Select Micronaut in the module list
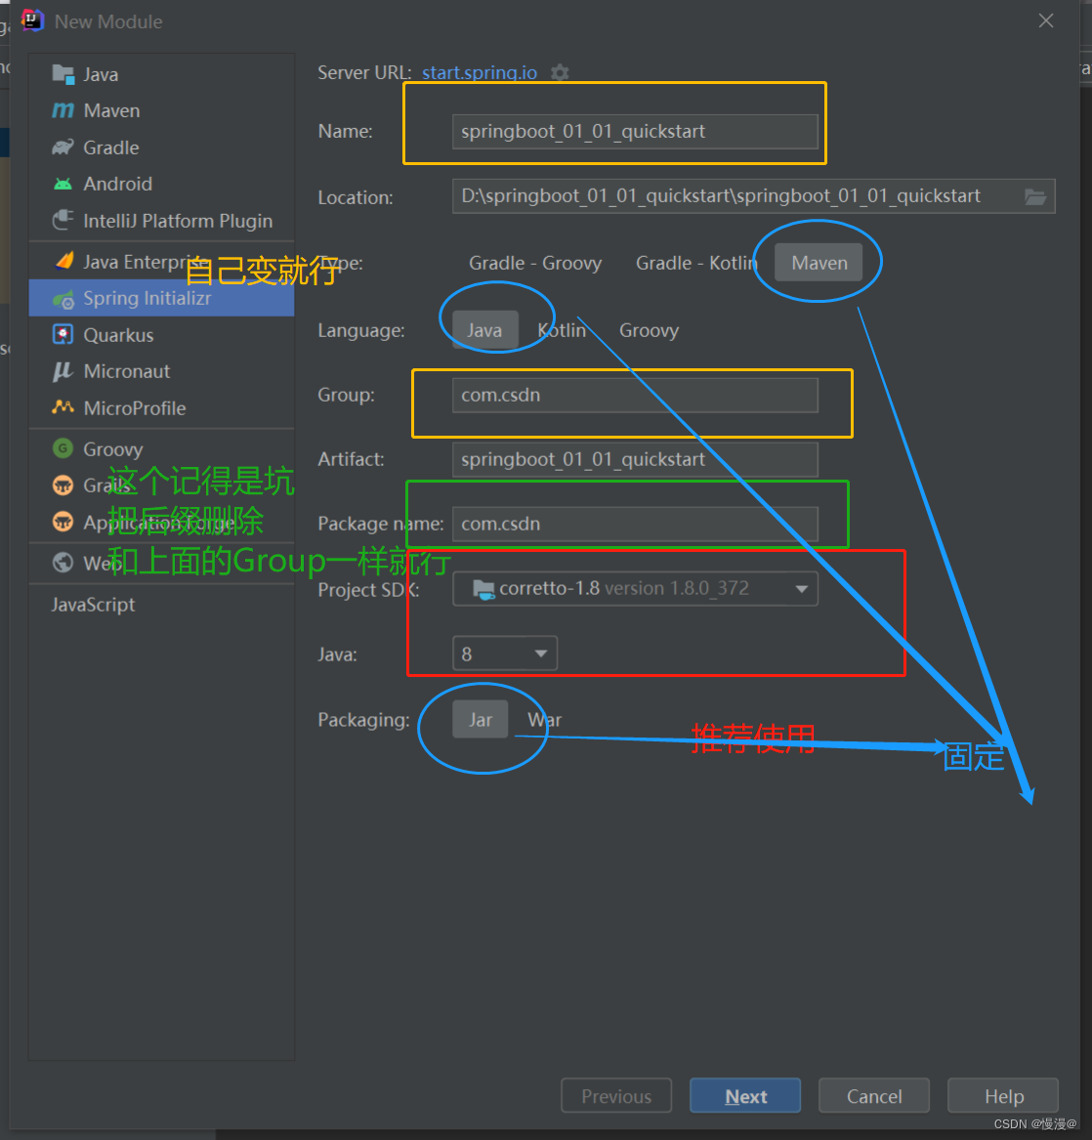The width and height of the screenshot is (1092, 1140). 161,371
